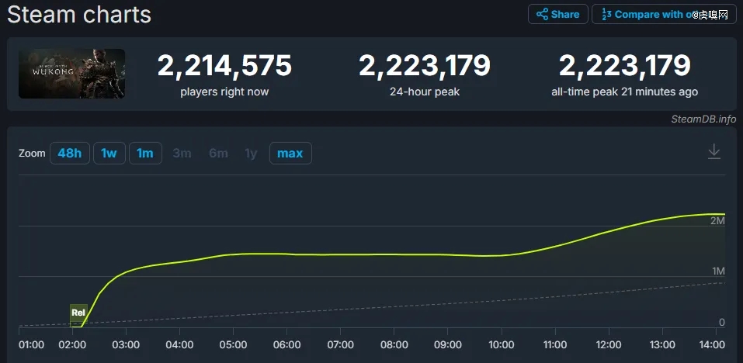Select the 1w zoom range

click(x=109, y=154)
